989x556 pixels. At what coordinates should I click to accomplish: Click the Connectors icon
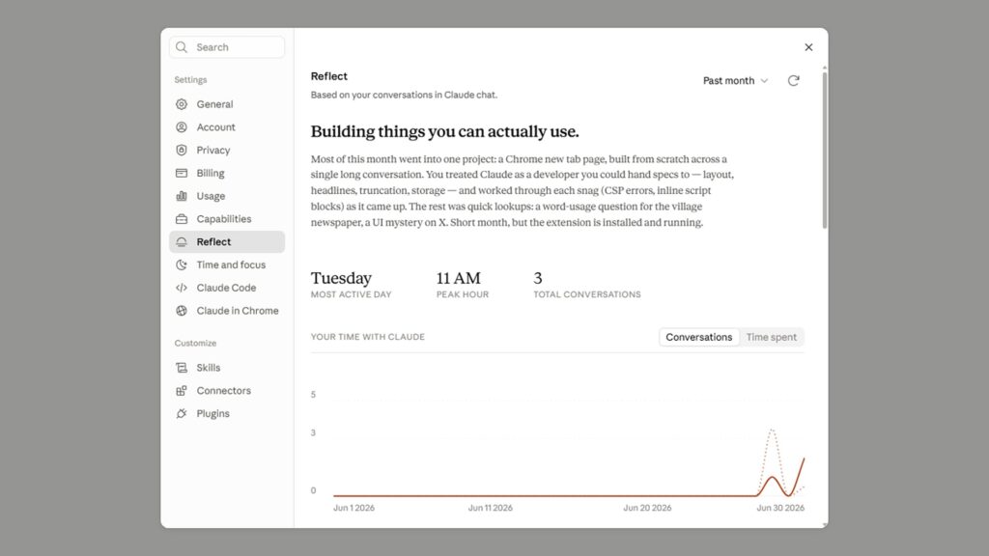click(182, 391)
